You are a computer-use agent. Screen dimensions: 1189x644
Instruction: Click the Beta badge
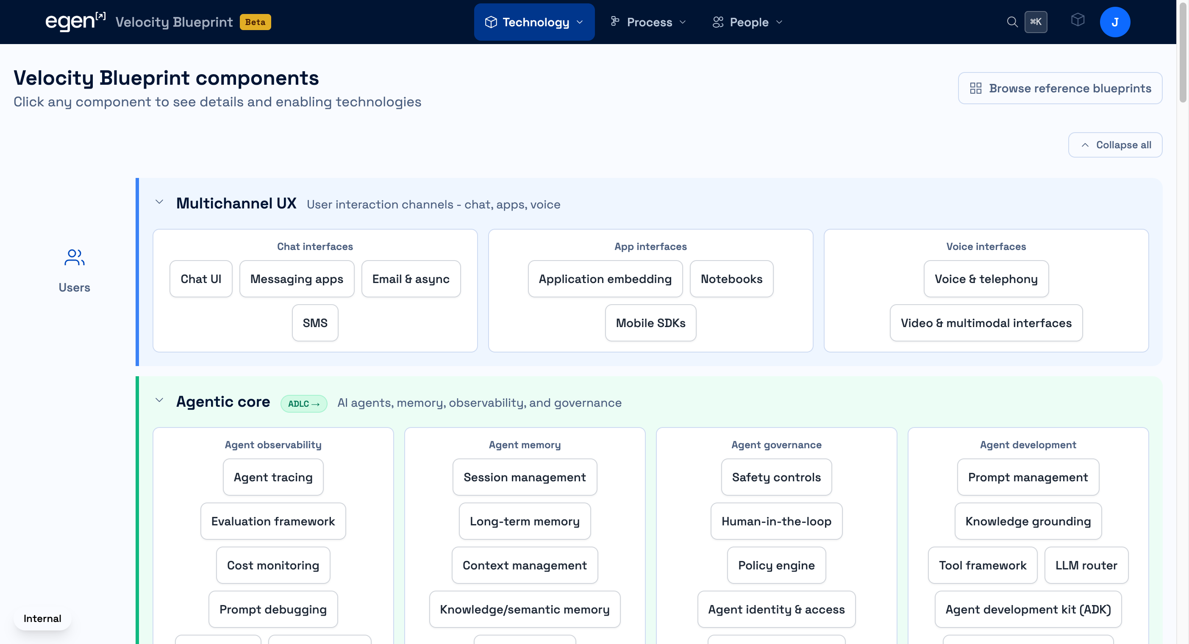255,22
